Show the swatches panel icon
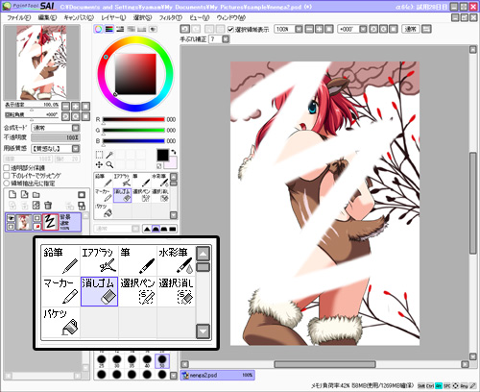The height and width of the screenshot is (392, 480). point(142,29)
